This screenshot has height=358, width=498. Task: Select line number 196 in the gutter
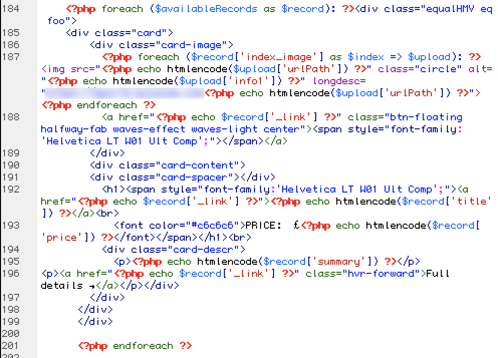tap(11, 273)
